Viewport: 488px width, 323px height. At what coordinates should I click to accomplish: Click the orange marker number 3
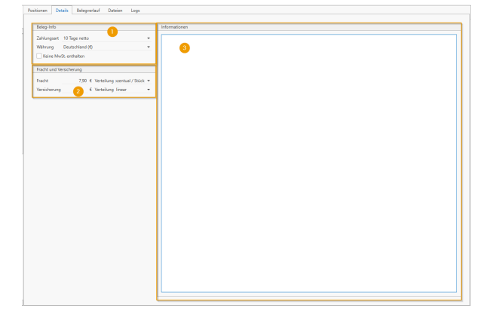click(184, 48)
